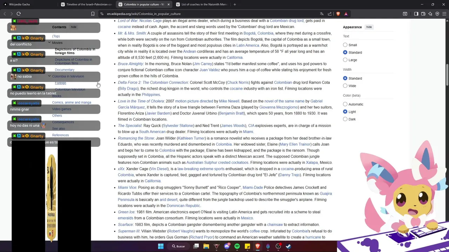The image size is (449, 252).
Task: Open Brave Shields lion icon
Action: click(338, 14)
